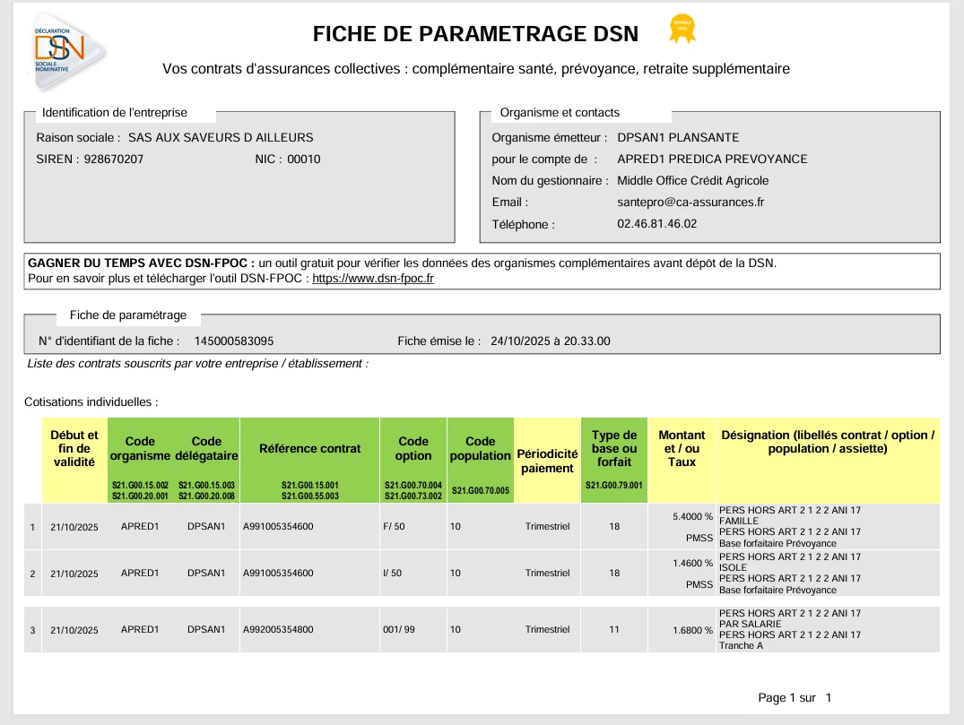The height and width of the screenshot is (725, 964).
Task: Select the document title FICHE DE PARAMETRAGE DSN
Action: tap(475, 34)
